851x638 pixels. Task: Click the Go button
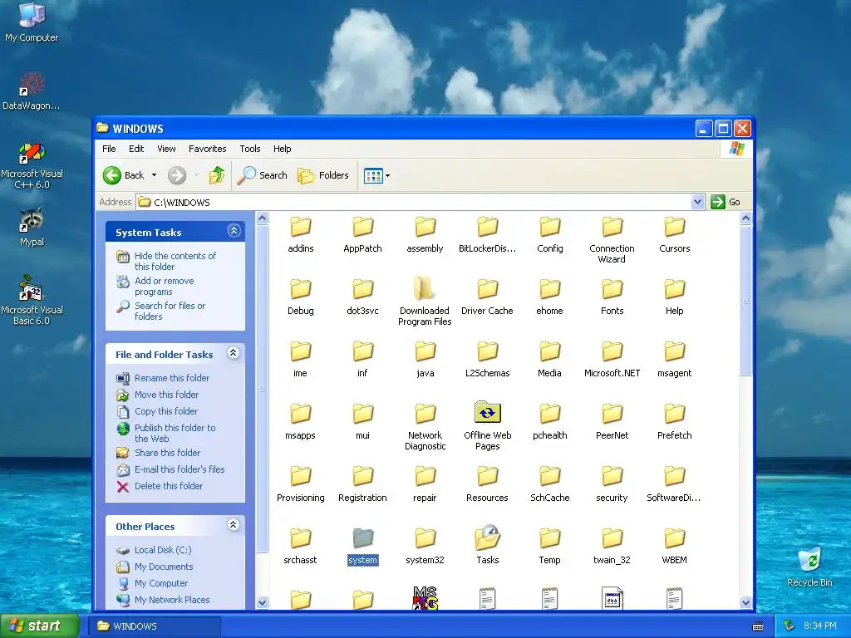click(x=726, y=202)
